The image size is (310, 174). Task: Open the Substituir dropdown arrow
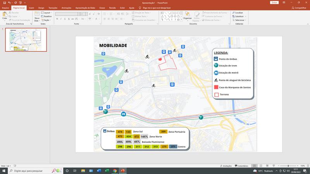pos(246,16)
